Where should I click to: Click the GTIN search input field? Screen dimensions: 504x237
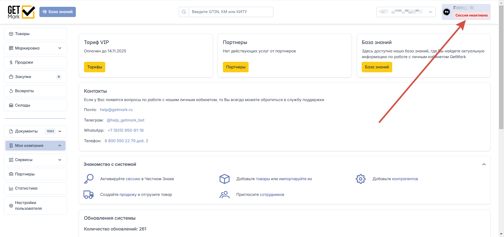(231, 12)
